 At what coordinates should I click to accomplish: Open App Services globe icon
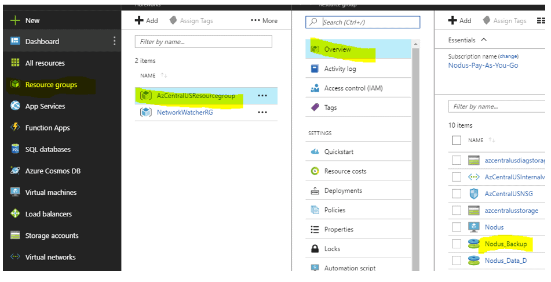[x=15, y=106]
